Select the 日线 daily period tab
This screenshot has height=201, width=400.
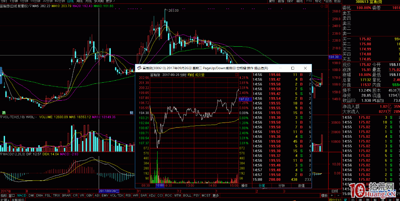pos(70,1)
